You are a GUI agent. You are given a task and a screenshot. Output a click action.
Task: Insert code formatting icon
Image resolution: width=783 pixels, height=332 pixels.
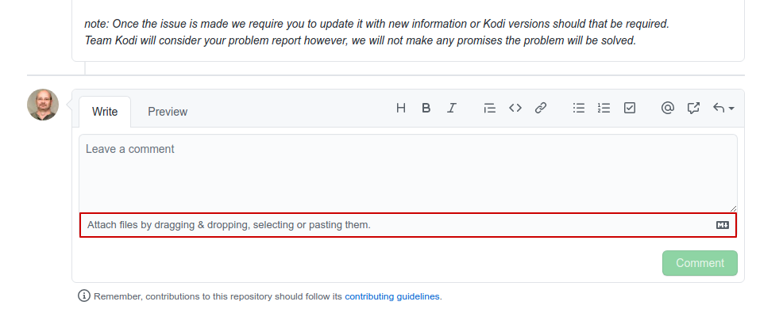click(515, 108)
